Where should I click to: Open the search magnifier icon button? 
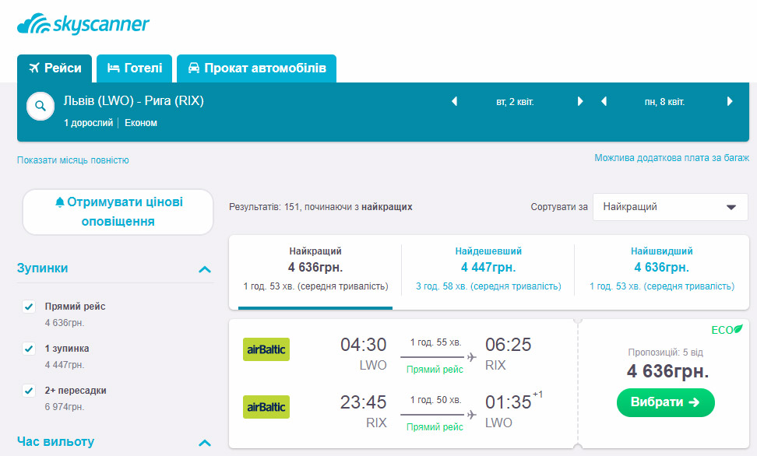click(40, 106)
